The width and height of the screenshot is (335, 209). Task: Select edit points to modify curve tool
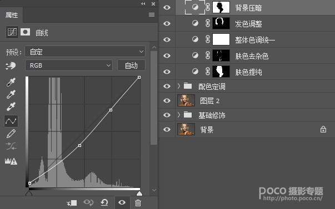[11, 121]
